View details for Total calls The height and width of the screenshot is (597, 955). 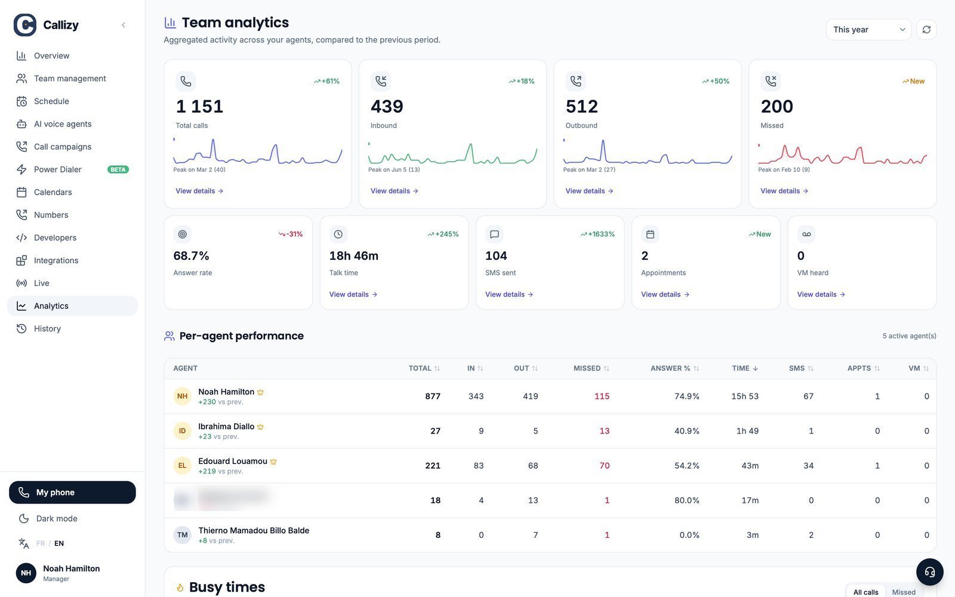[x=199, y=191]
